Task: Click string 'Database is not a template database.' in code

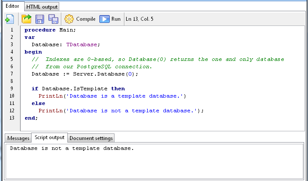Action: click(x=132, y=111)
